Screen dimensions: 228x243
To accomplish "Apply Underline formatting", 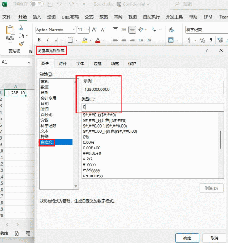I will tap(56, 40).
